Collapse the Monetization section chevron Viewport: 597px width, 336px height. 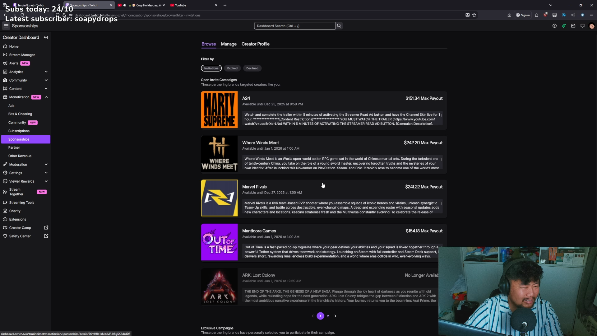[46, 97]
